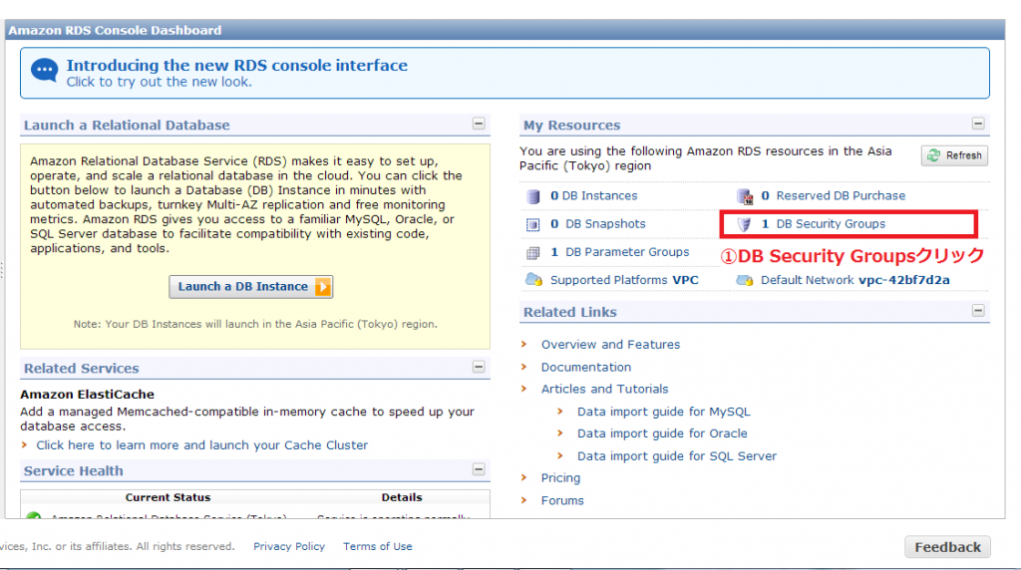Open the Feedback button
The height and width of the screenshot is (570, 1021).
click(947, 547)
